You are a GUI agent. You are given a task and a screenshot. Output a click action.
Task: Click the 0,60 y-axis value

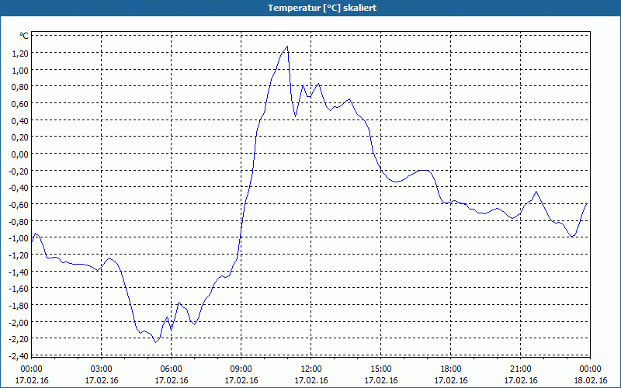[20, 104]
